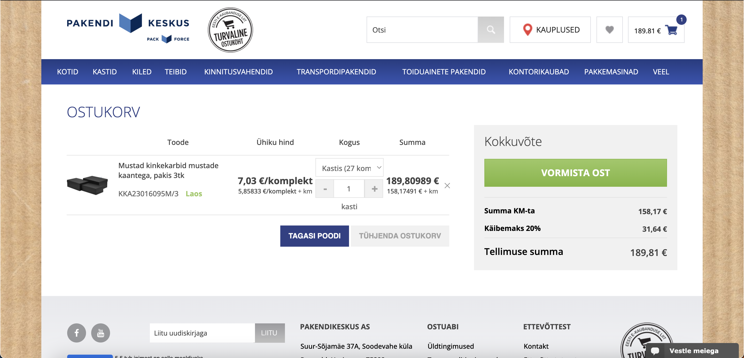Click the product code KKA23016095M/3
The image size is (744, 358).
pyautogui.click(x=149, y=193)
